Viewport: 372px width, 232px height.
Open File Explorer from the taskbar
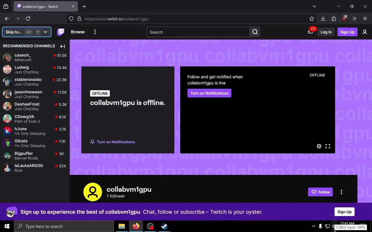point(121,226)
